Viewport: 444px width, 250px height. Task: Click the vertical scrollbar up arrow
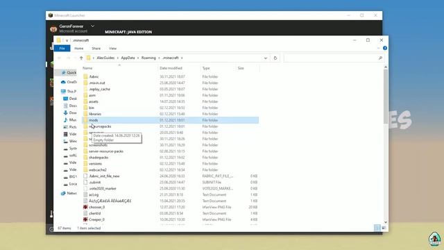[386, 67]
